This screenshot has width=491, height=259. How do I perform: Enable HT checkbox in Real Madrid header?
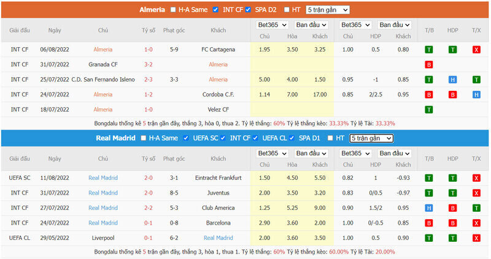click(x=330, y=138)
